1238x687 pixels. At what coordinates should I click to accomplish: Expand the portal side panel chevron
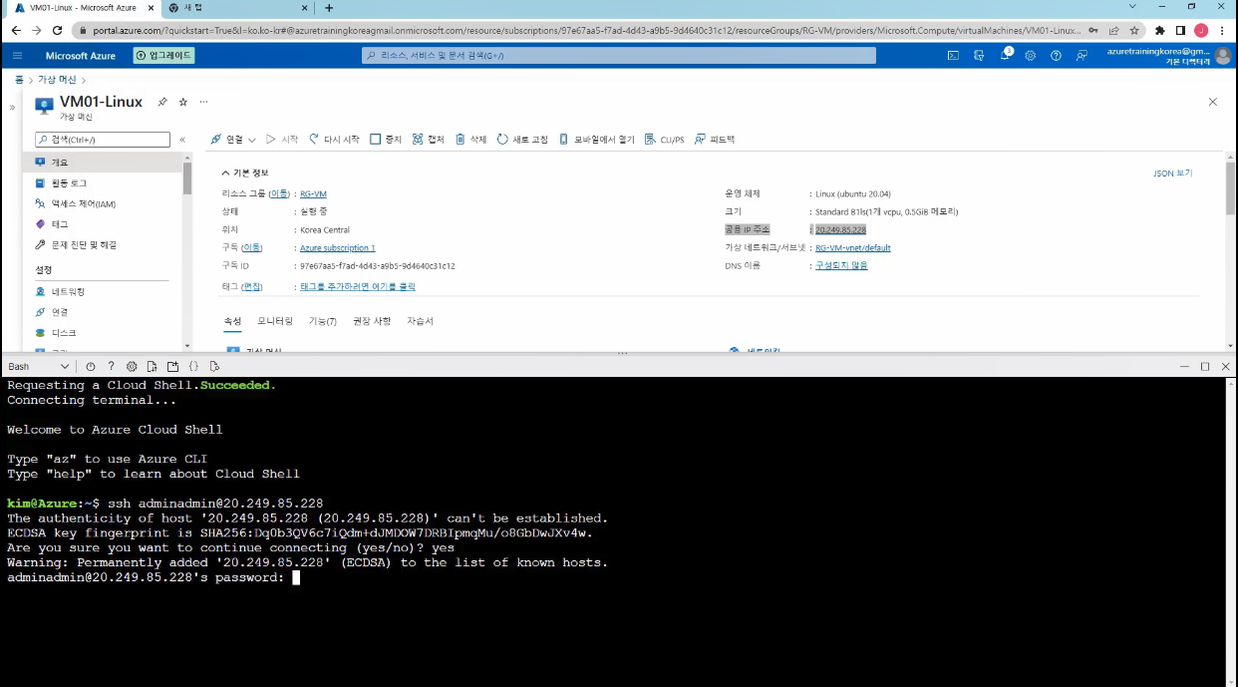(x=13, y=108)
